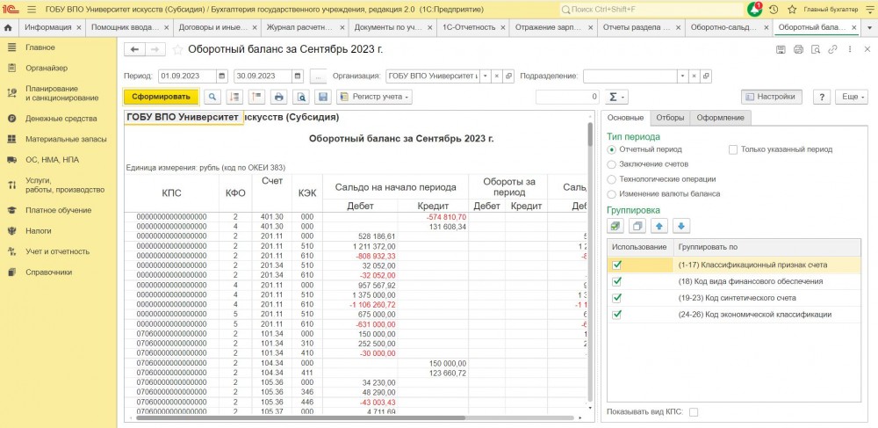Move grouping down with blue down arrow
Viewport: 878px width, 428px height.
pyautogui.click(x=681, y=226)
